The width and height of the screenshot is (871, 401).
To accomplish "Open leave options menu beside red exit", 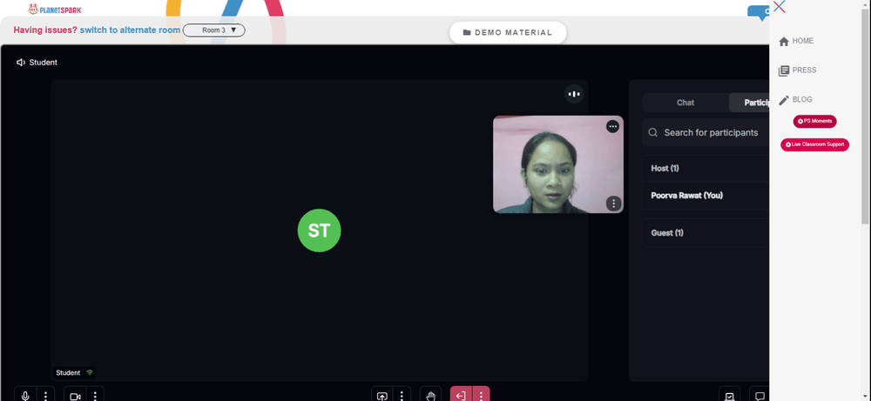I will [481, 396].
